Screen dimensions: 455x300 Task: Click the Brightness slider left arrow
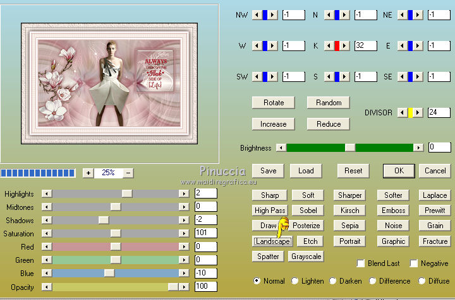[x=281, y=147]
